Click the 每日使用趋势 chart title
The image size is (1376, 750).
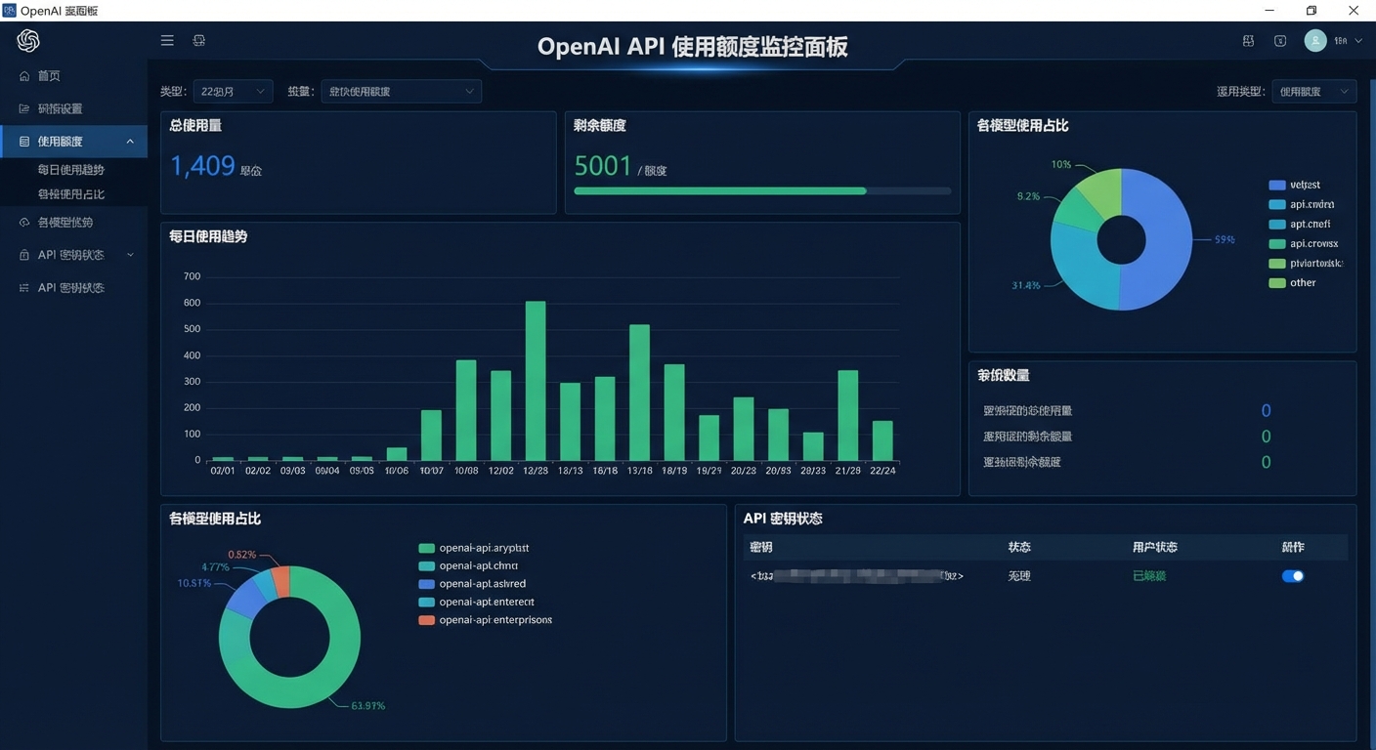208,236
